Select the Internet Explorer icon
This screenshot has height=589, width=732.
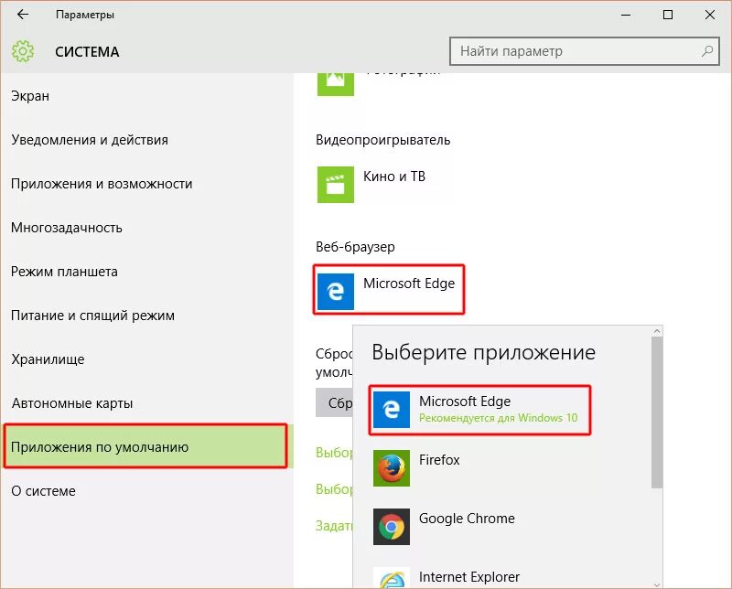click(392, 578)
